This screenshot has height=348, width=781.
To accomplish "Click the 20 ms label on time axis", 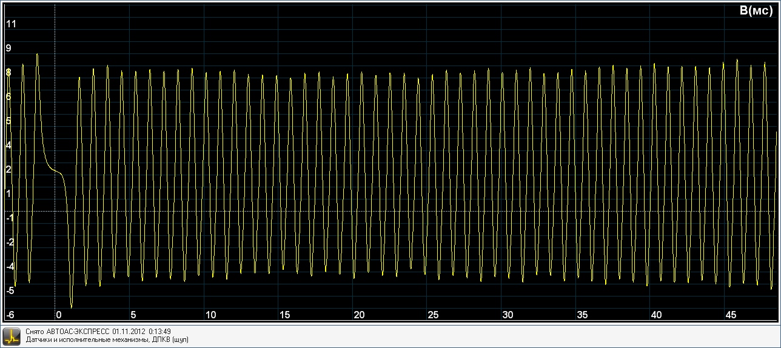I will (359, 315).
